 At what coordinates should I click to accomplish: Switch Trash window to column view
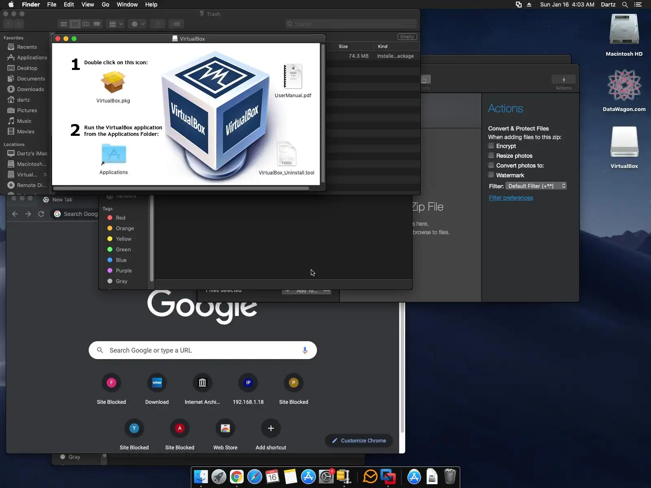[x=86, y=24]
